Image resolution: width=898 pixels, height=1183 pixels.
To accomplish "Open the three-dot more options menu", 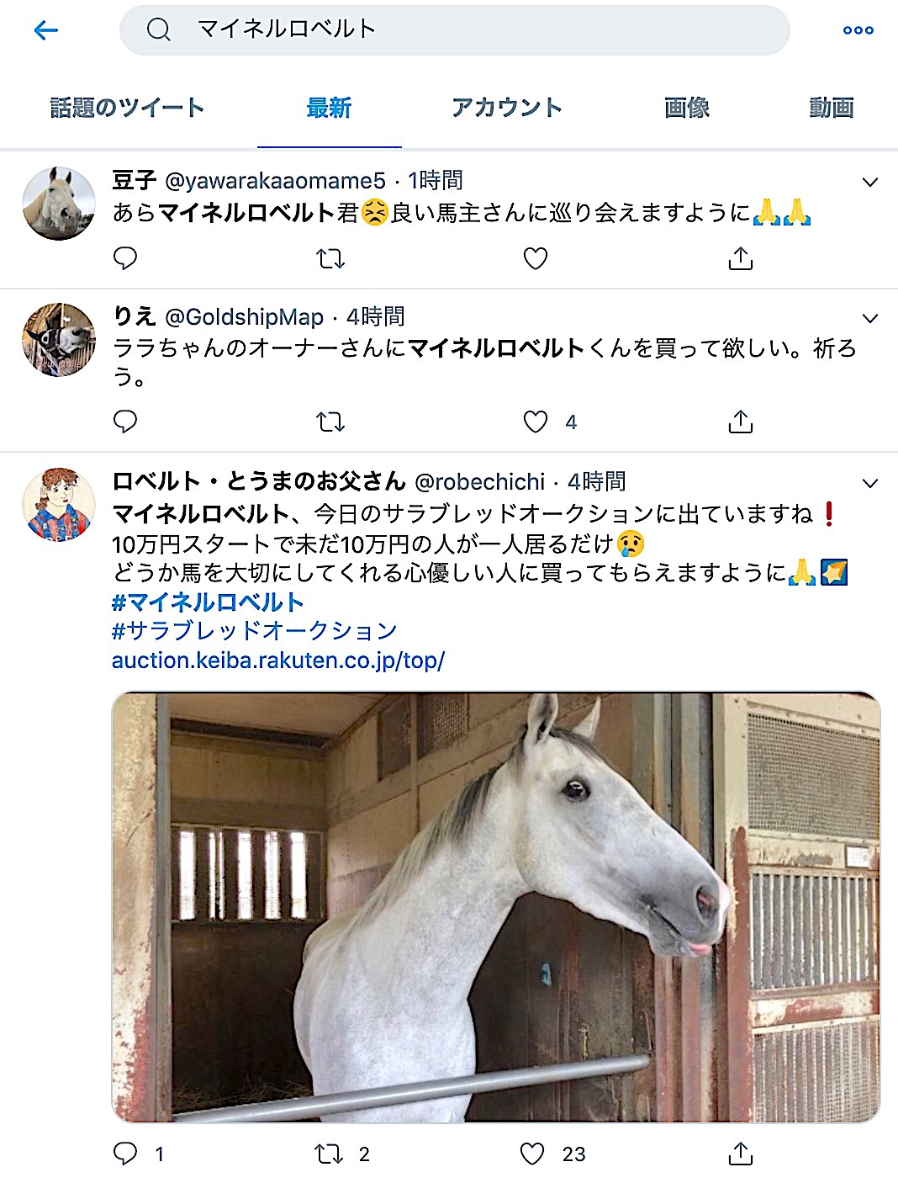I will pyautogui.click(x=858, y=30).
